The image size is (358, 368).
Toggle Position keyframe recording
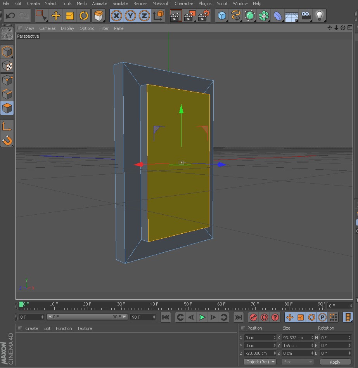click(290, 318)
